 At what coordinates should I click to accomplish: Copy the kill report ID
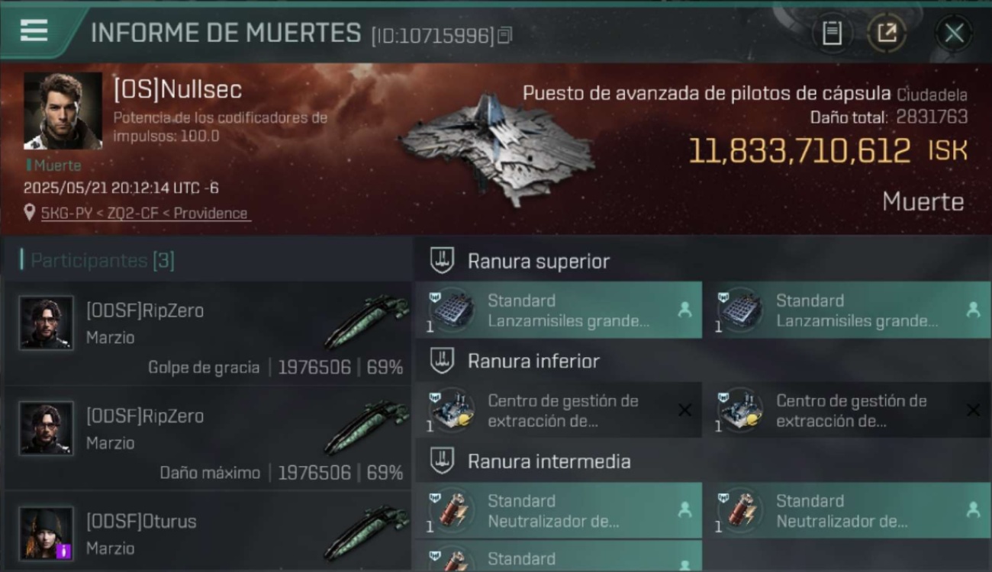coord(504,35)
